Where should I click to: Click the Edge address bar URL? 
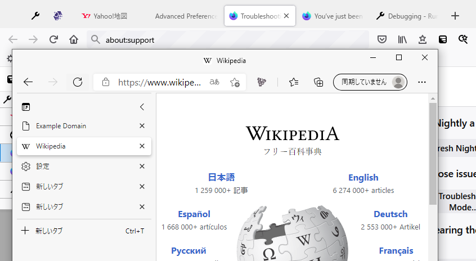click(159, 82)
